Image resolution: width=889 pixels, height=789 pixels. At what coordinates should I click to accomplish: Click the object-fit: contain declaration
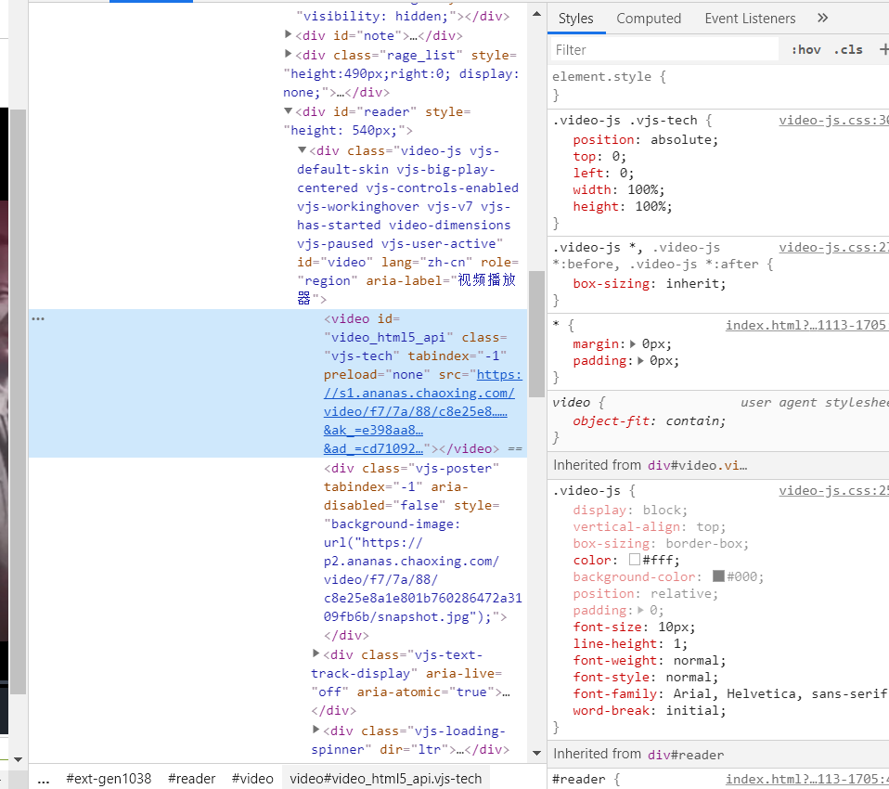(x=650, y=420)
